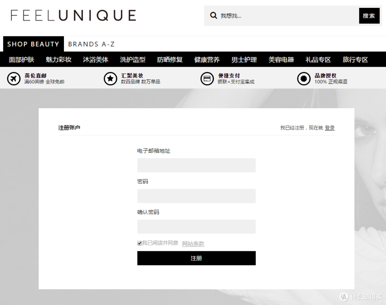Click the badge icon for 品牌授权
The width and height of the screenshot is (386, 305).
[x=304, y=78]
